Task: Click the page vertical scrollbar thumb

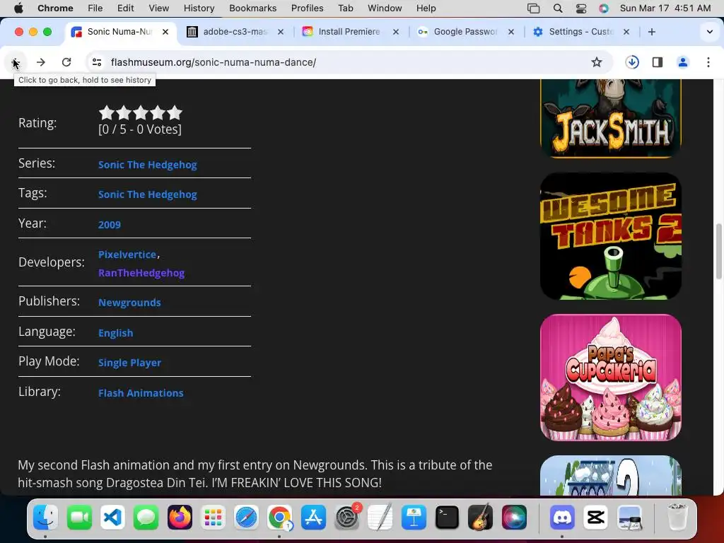Action: tap(719, 251)
